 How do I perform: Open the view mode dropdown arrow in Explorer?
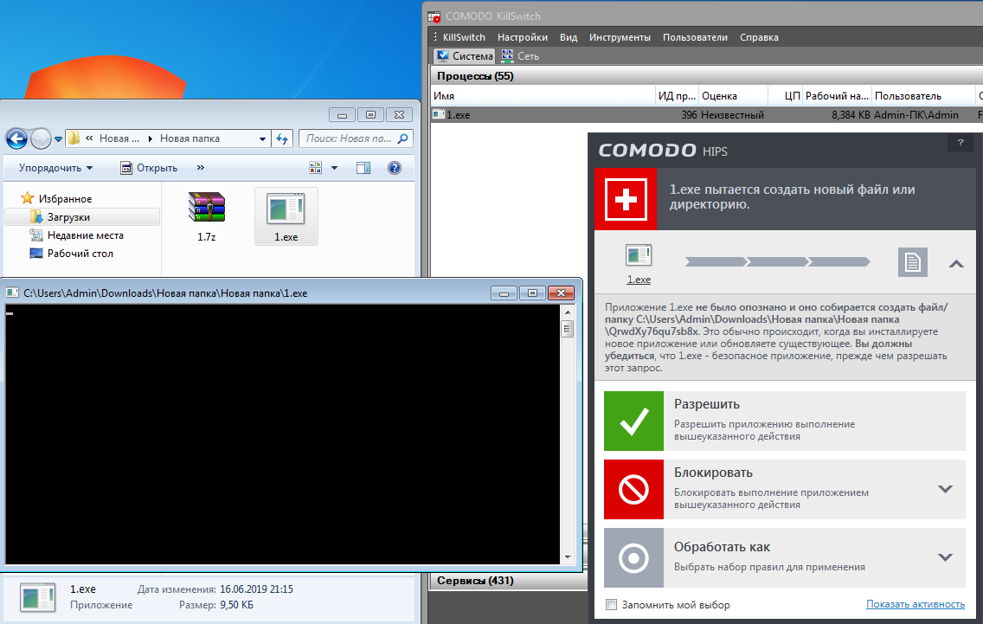tap(334, 167)
